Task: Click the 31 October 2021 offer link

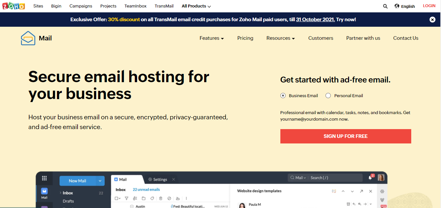Action: point(315,19)
